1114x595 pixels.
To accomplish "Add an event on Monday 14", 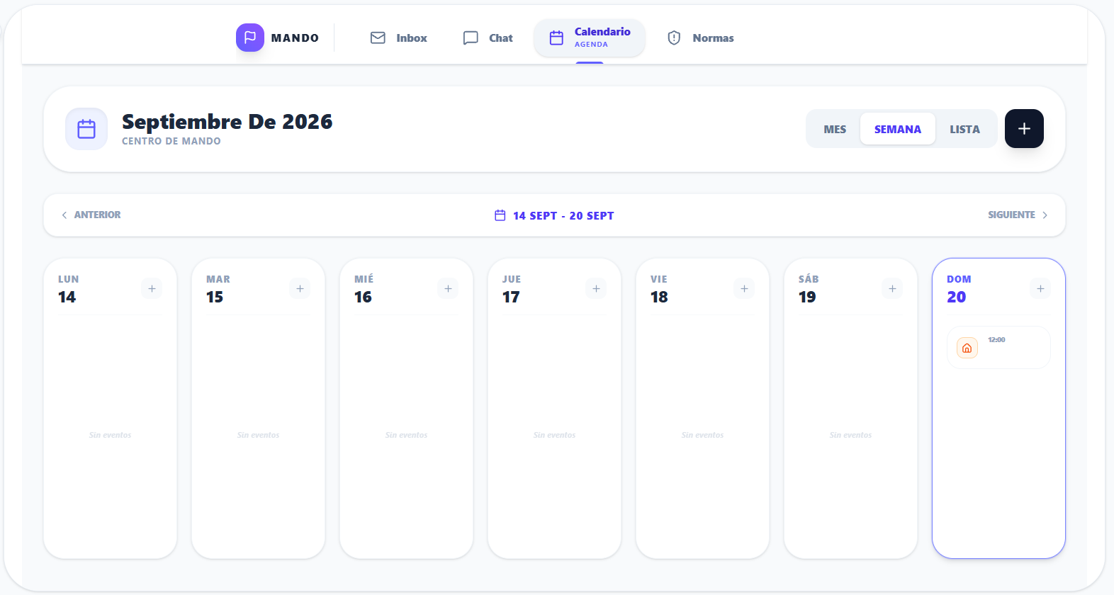I will 152,288.
